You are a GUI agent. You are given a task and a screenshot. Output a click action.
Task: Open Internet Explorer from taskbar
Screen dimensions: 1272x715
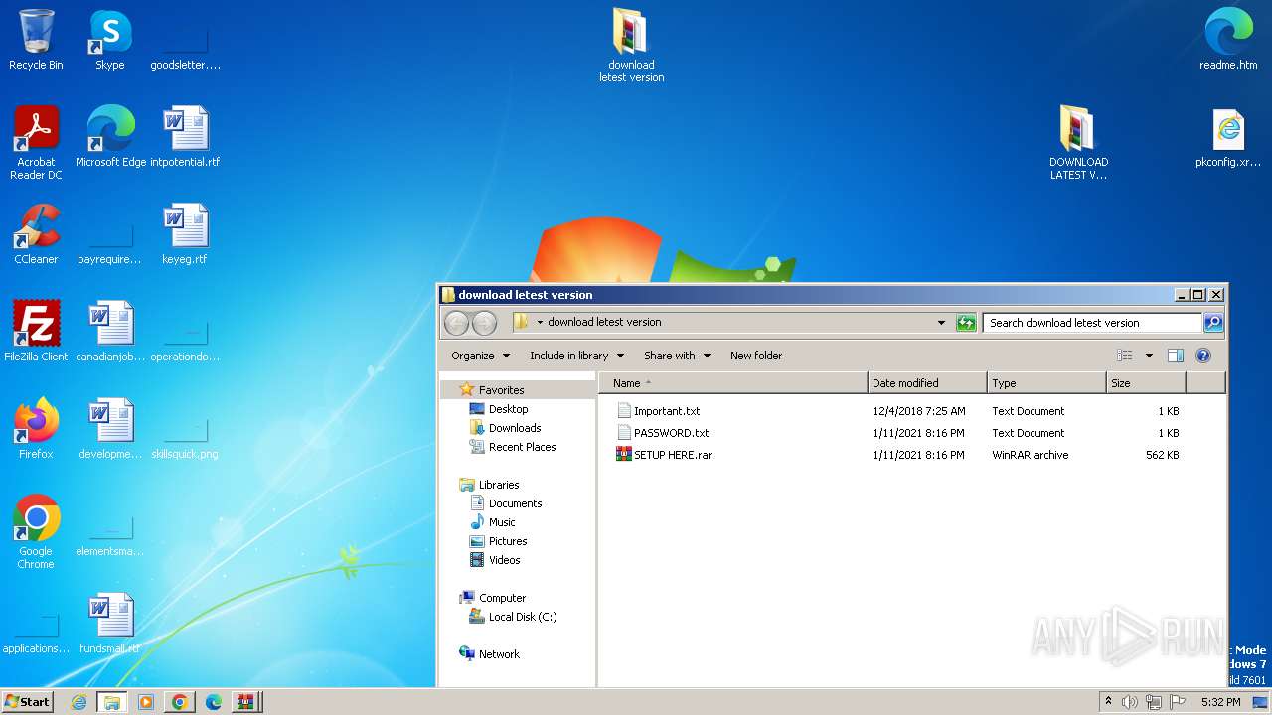point(79,702)
